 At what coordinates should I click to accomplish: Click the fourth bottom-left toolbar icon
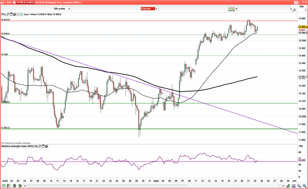20,186
